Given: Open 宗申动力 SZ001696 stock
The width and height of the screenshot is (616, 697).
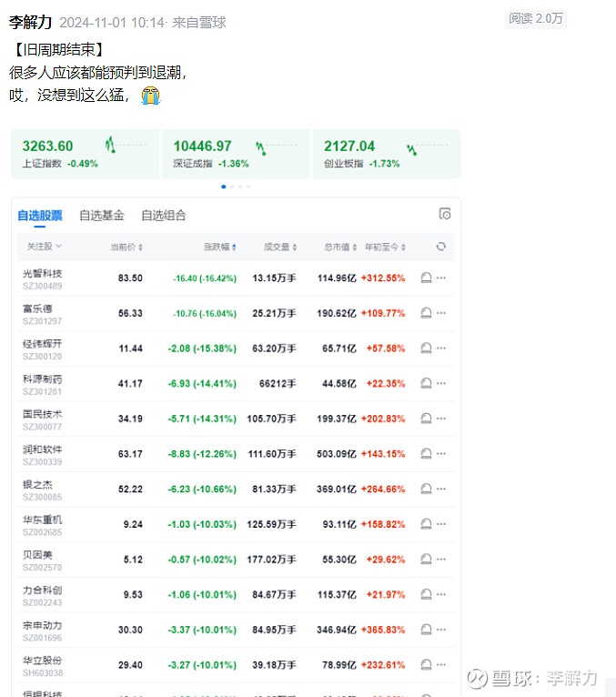Looking at the screenshot, I should coord(43,631).
